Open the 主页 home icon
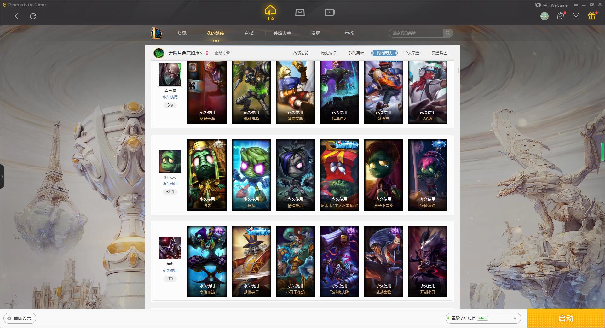 point(270,13)
